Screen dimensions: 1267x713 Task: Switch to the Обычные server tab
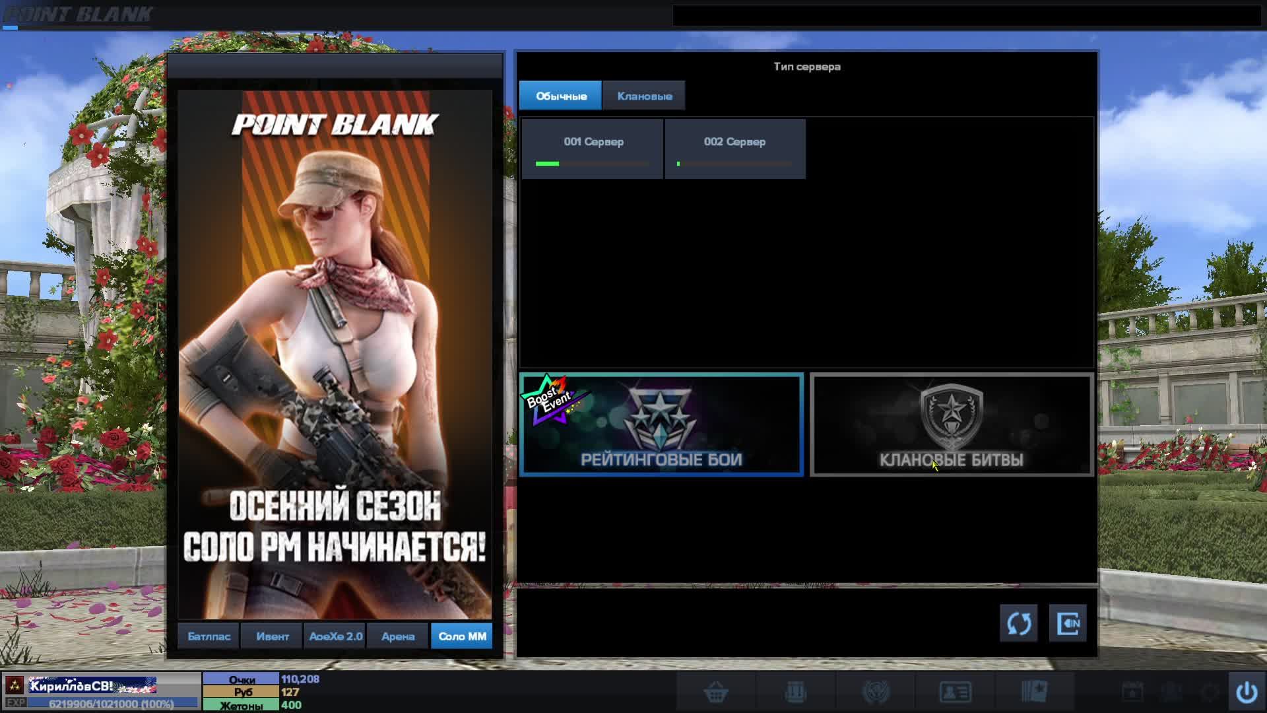[560, 96]
